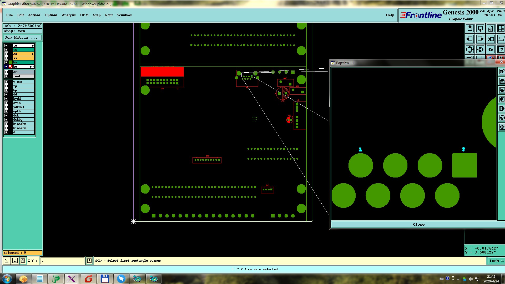Click the Home view icon

point(491,28)
